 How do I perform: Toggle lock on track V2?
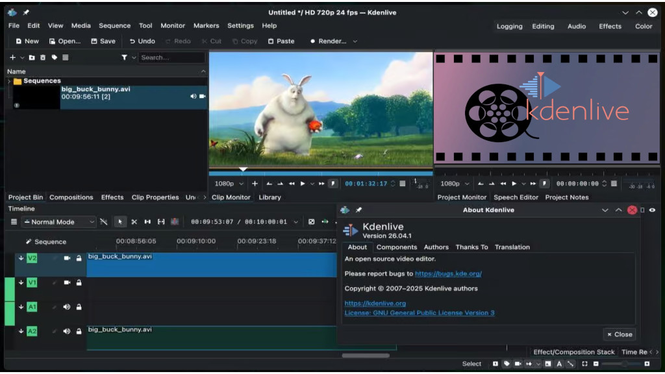(79, 258)
